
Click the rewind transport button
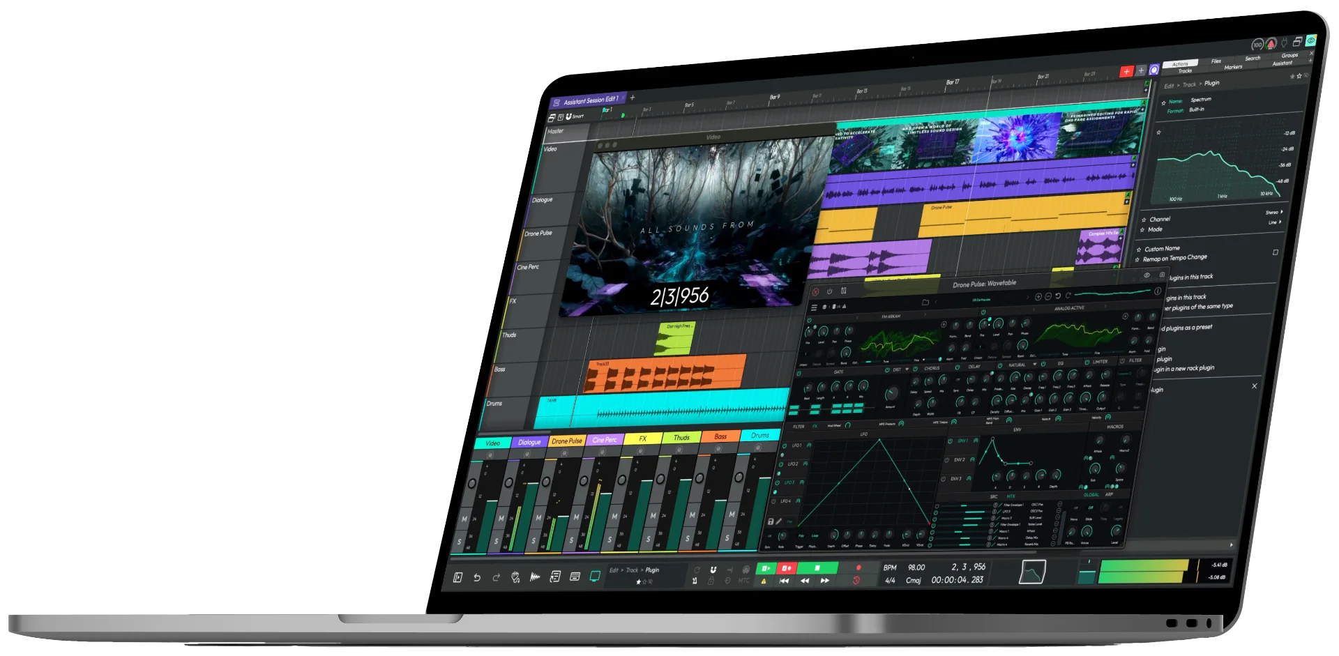click(x=805, y=581)
